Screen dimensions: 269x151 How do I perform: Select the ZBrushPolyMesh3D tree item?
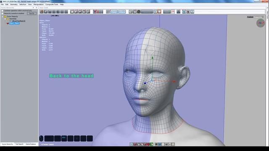18,21
